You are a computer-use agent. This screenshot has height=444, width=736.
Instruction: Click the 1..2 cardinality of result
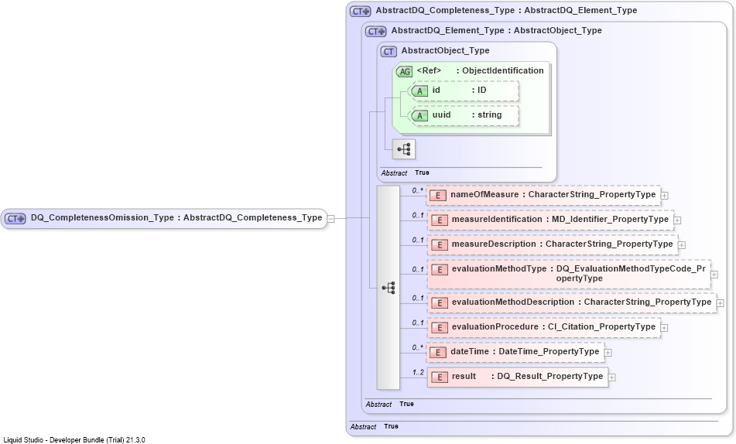(x=418, y=373)
